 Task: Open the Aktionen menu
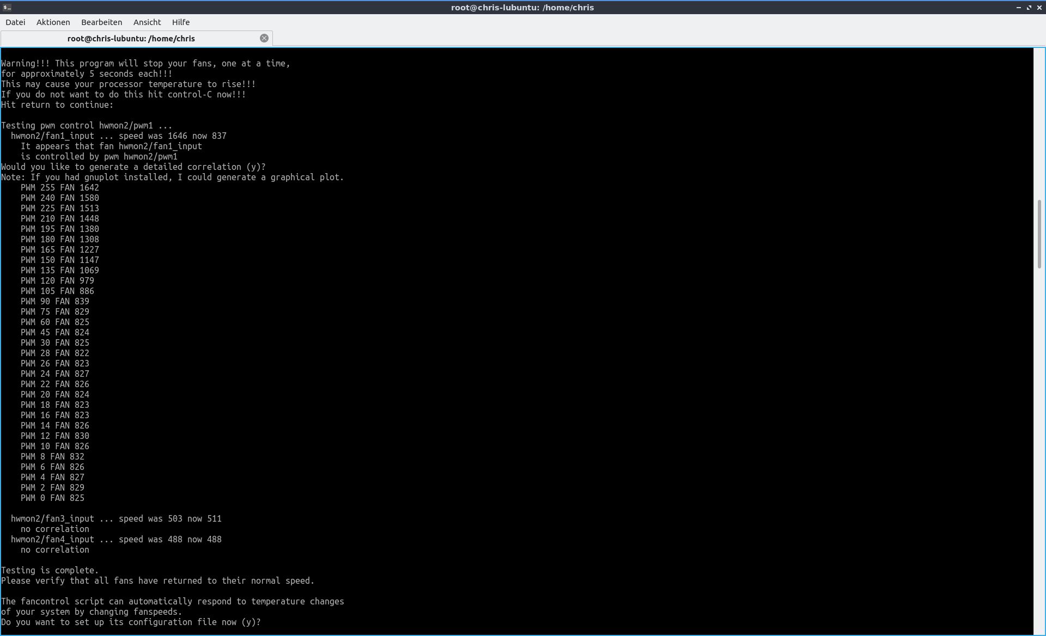point(53,22)
